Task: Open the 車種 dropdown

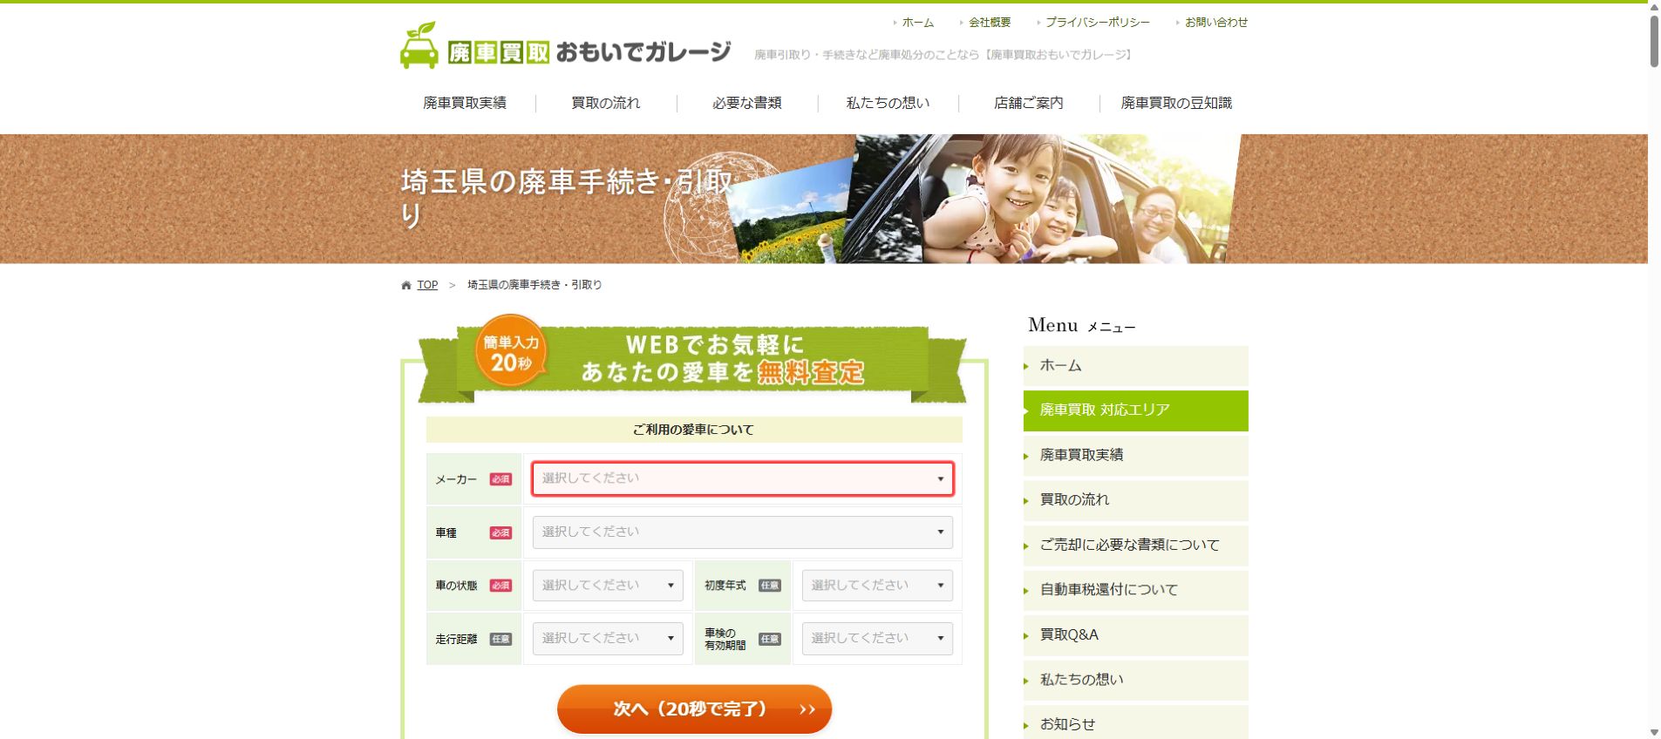Action: pyautogui.click(x=743, y=532)
